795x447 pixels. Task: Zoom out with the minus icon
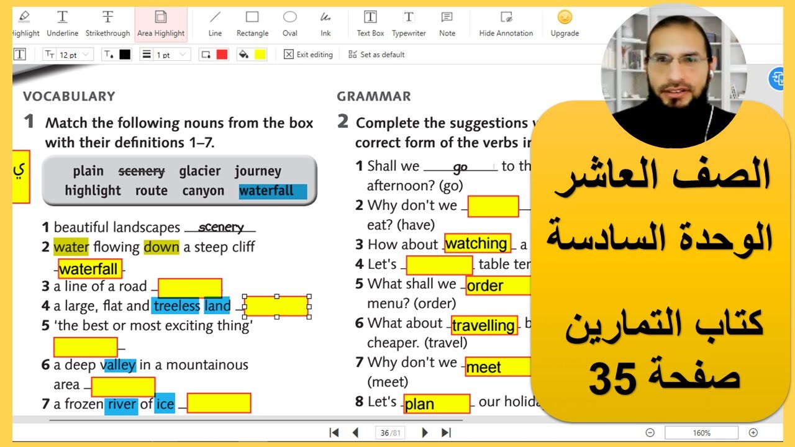coord(650,433)
